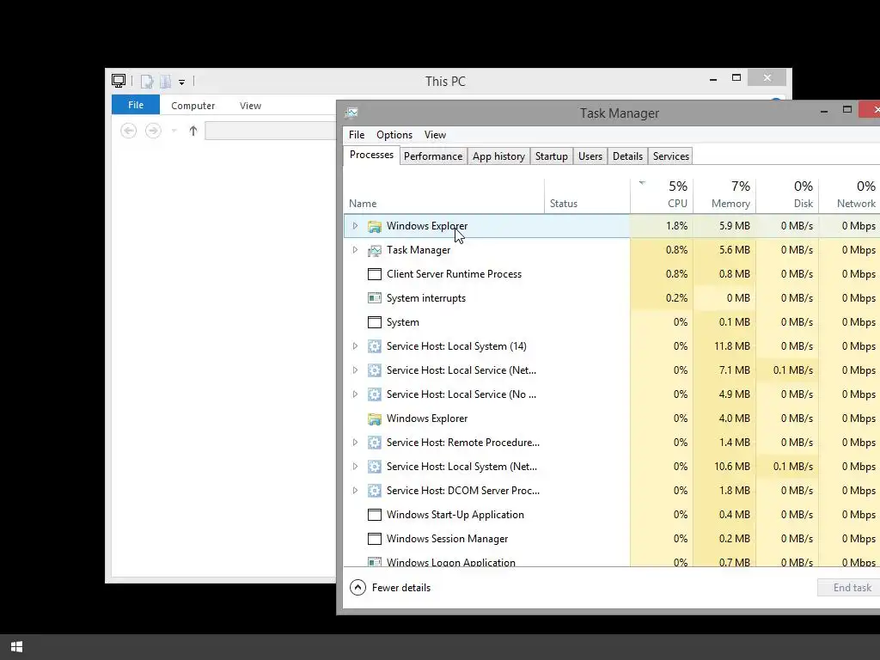Open the File tab in This PC
Viewport: 880px width, 660px height.
pos(136,105)
